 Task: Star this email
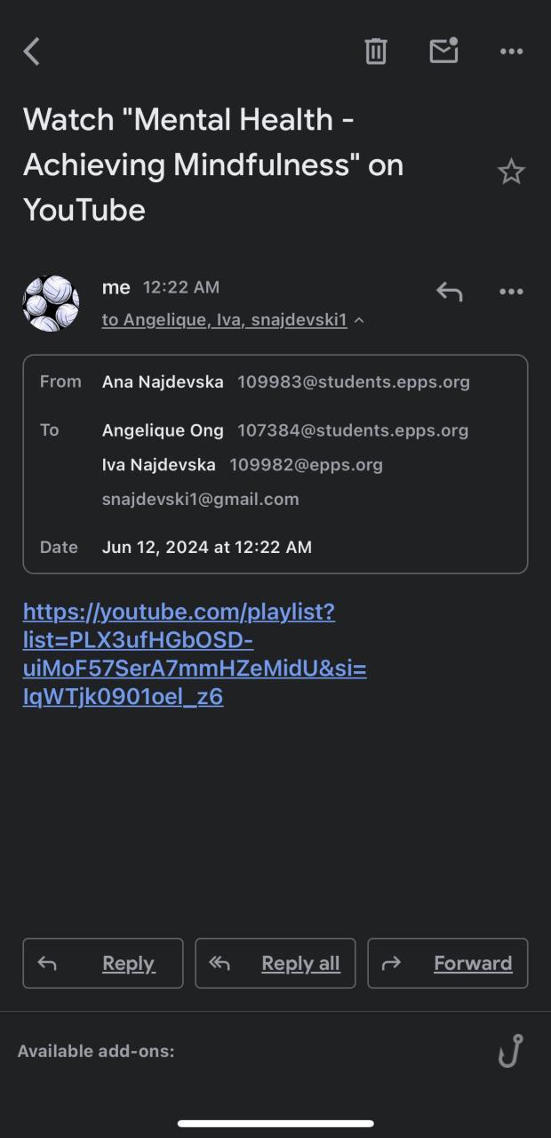point(511,172)
